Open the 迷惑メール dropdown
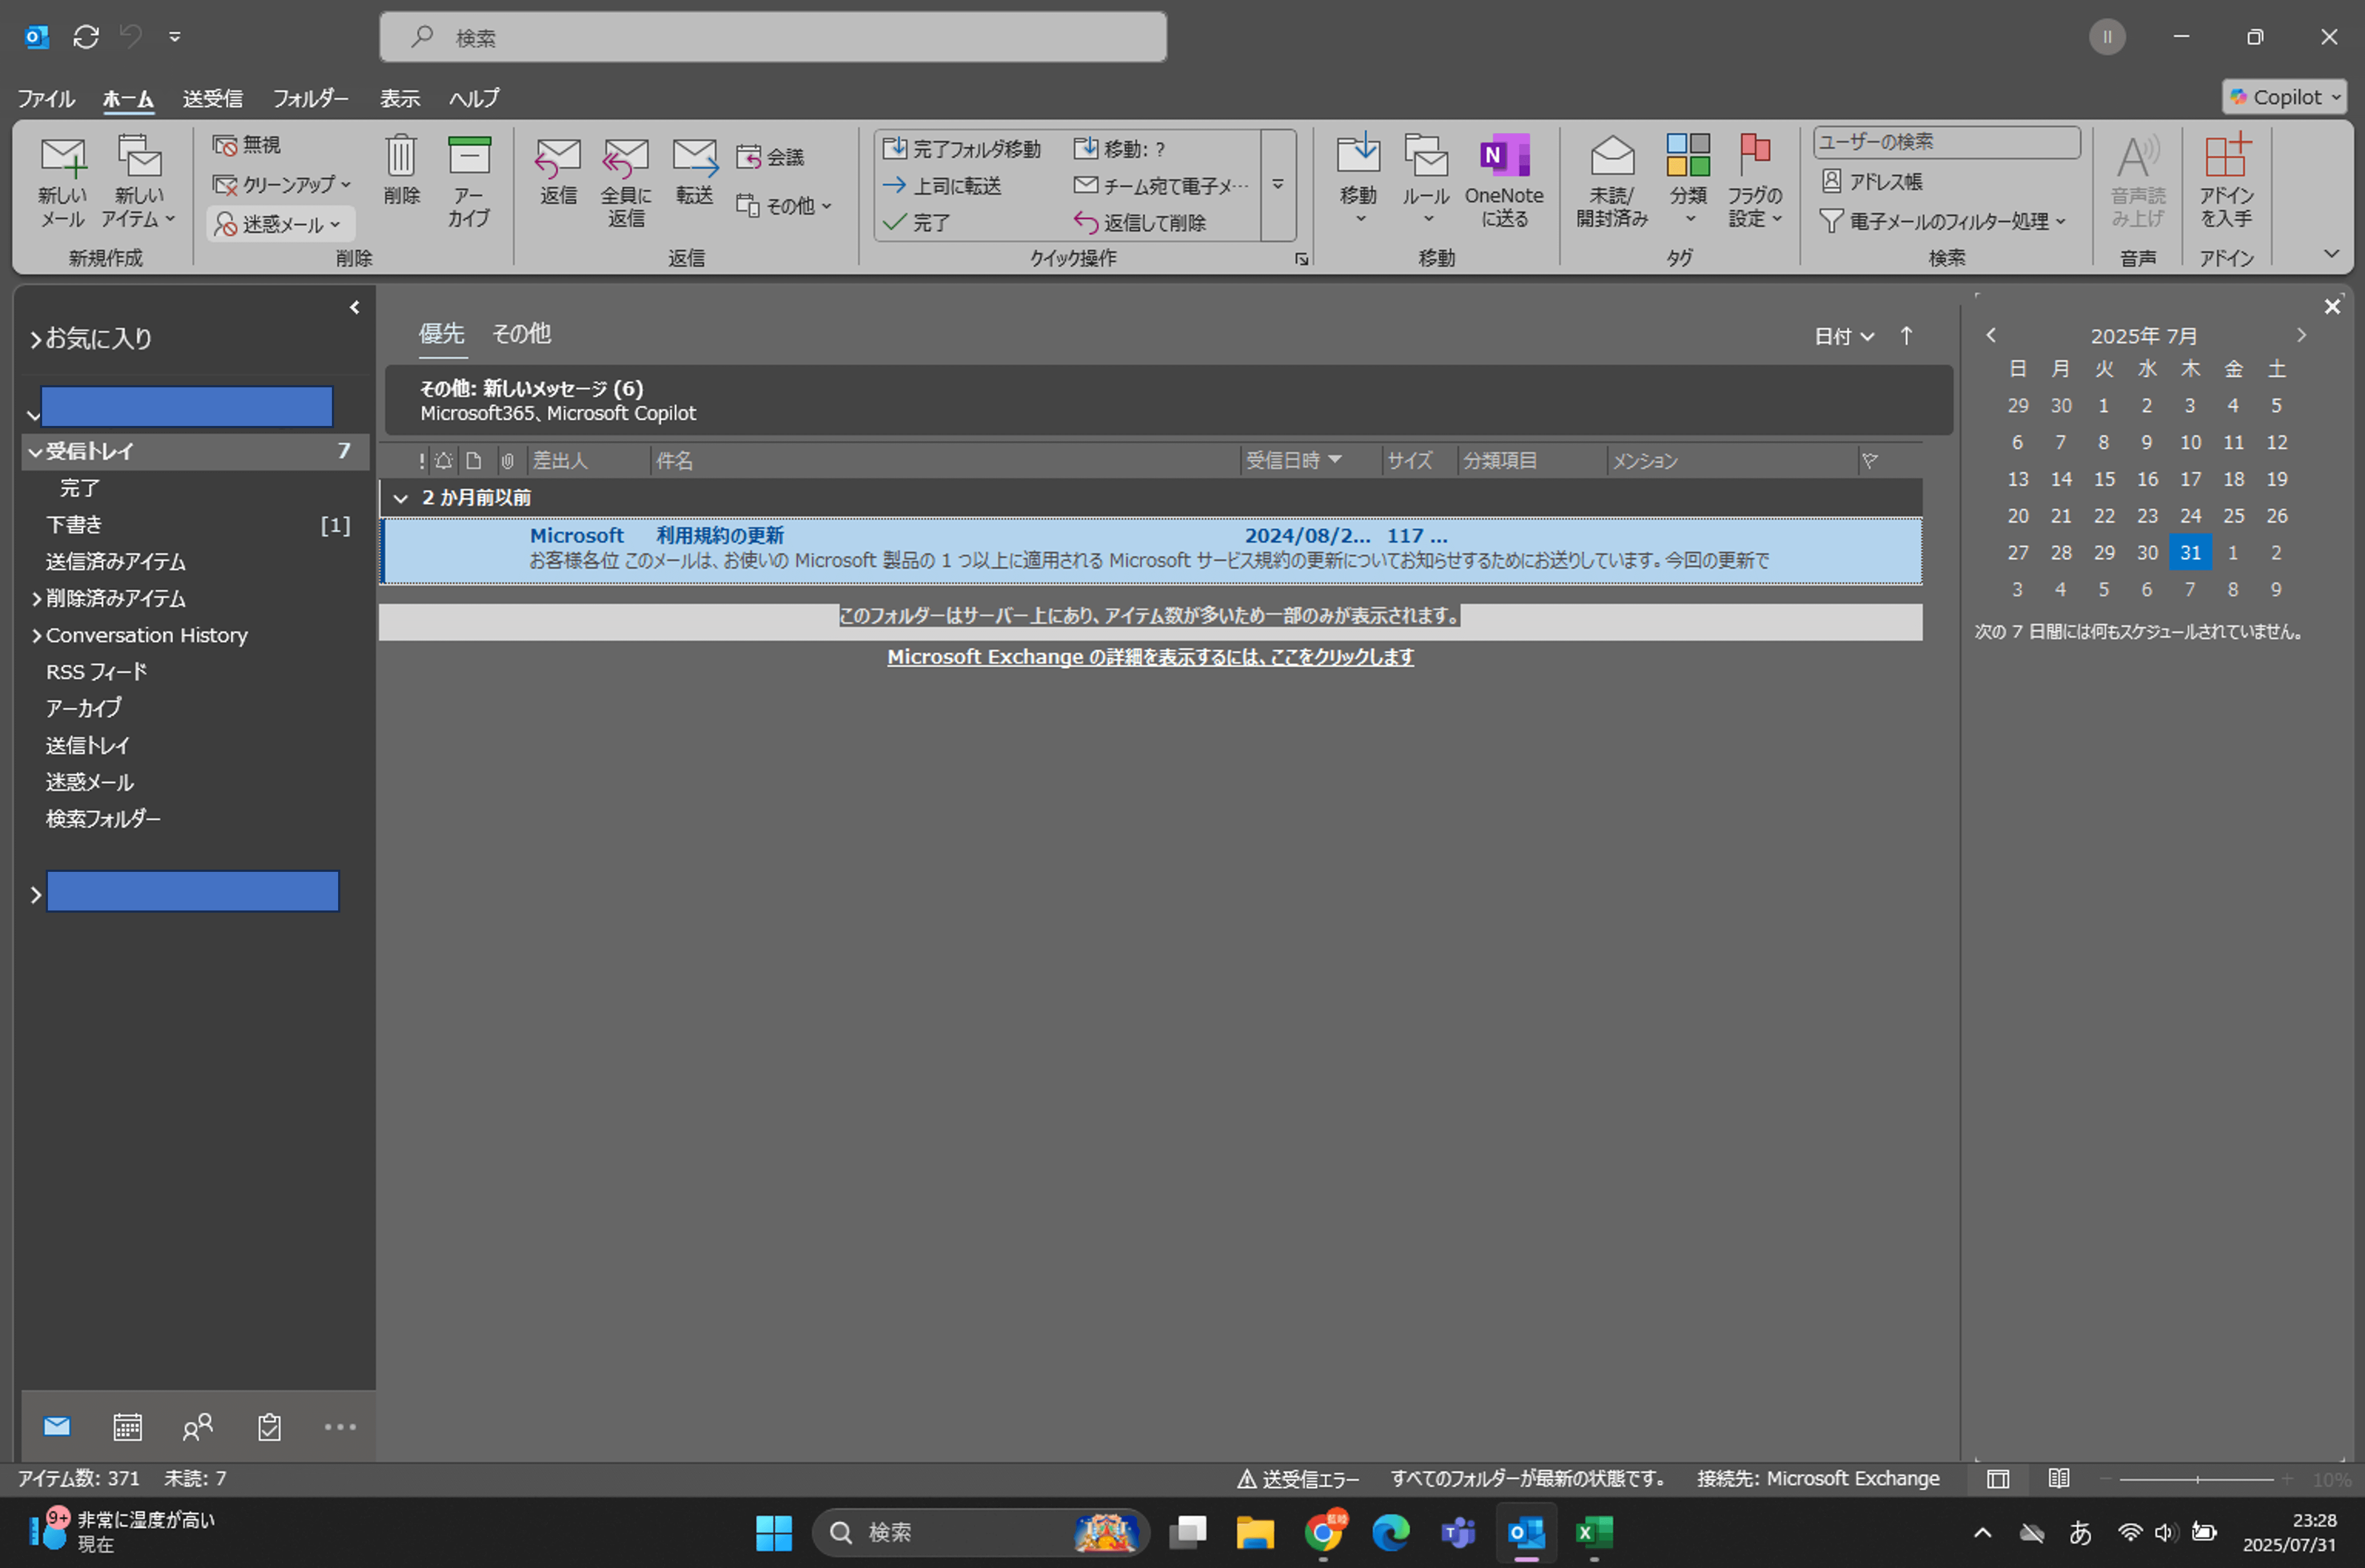 pyautogui.click(x=280, y=224)
